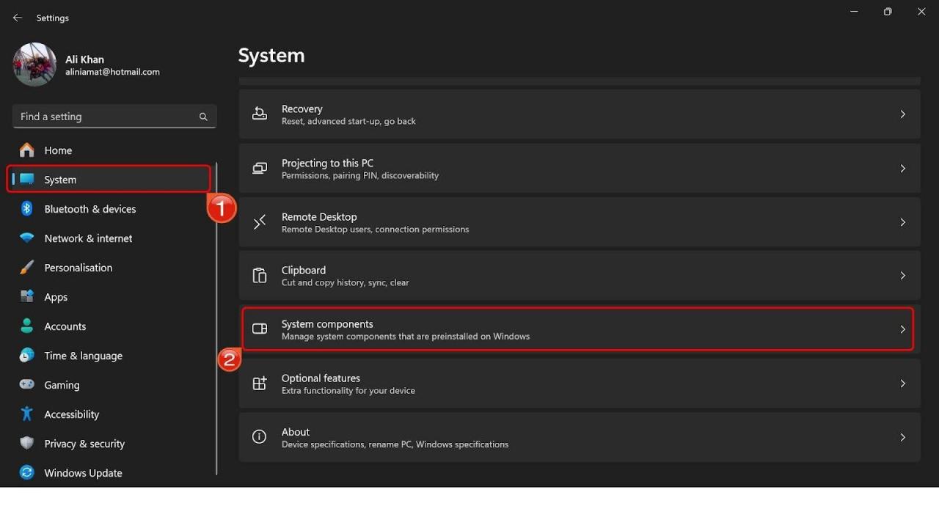Click the Ali Khan profile picture
Image resolution: width=939 pixels, height=528 pixels.
34,65
